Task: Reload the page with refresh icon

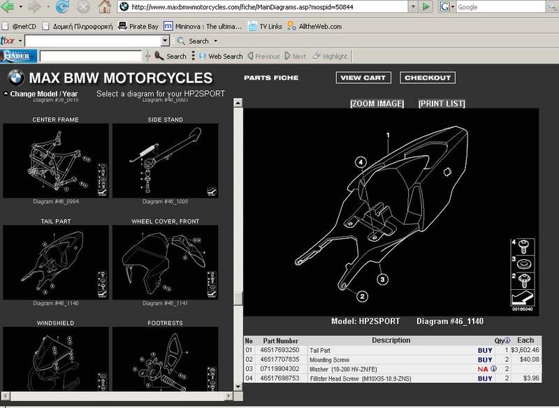Action: point(62,6)
